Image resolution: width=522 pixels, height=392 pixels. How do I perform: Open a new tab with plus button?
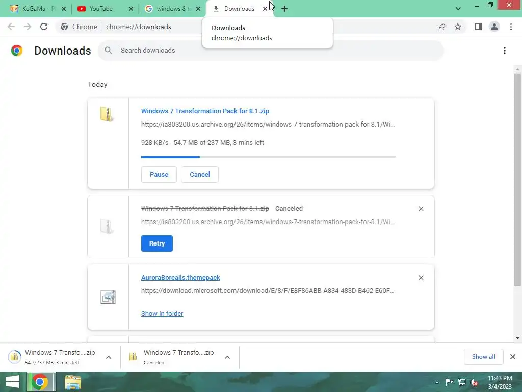pos(284,9)
